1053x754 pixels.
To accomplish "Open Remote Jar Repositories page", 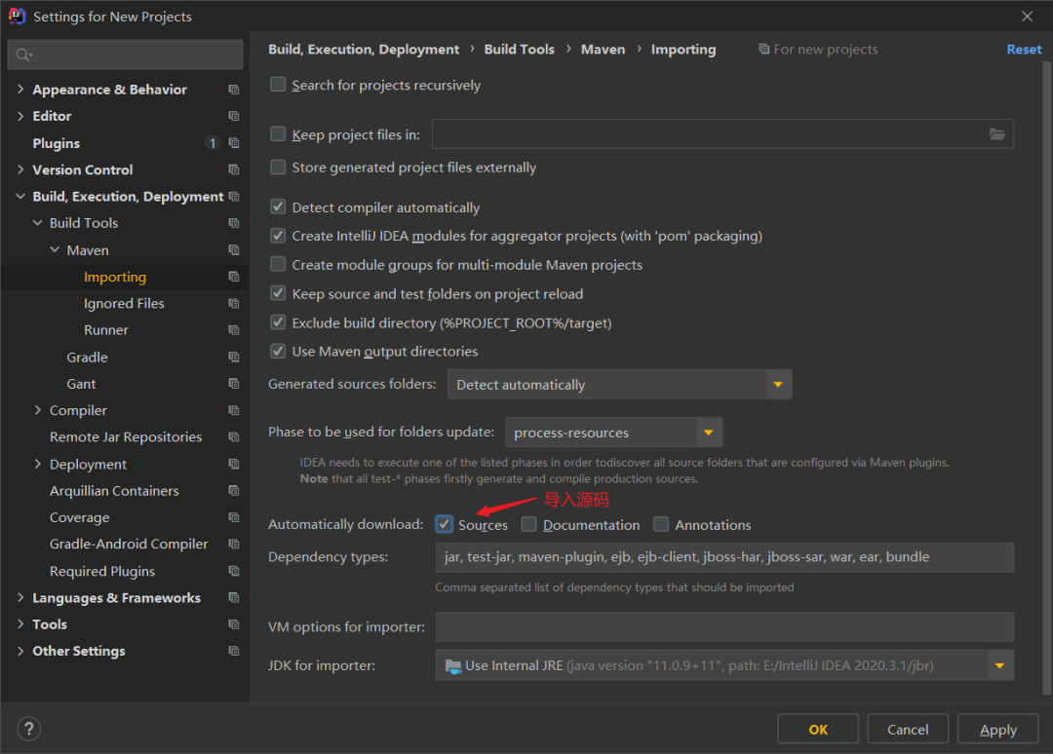I will pyautogui.click(x=126, y=436).
